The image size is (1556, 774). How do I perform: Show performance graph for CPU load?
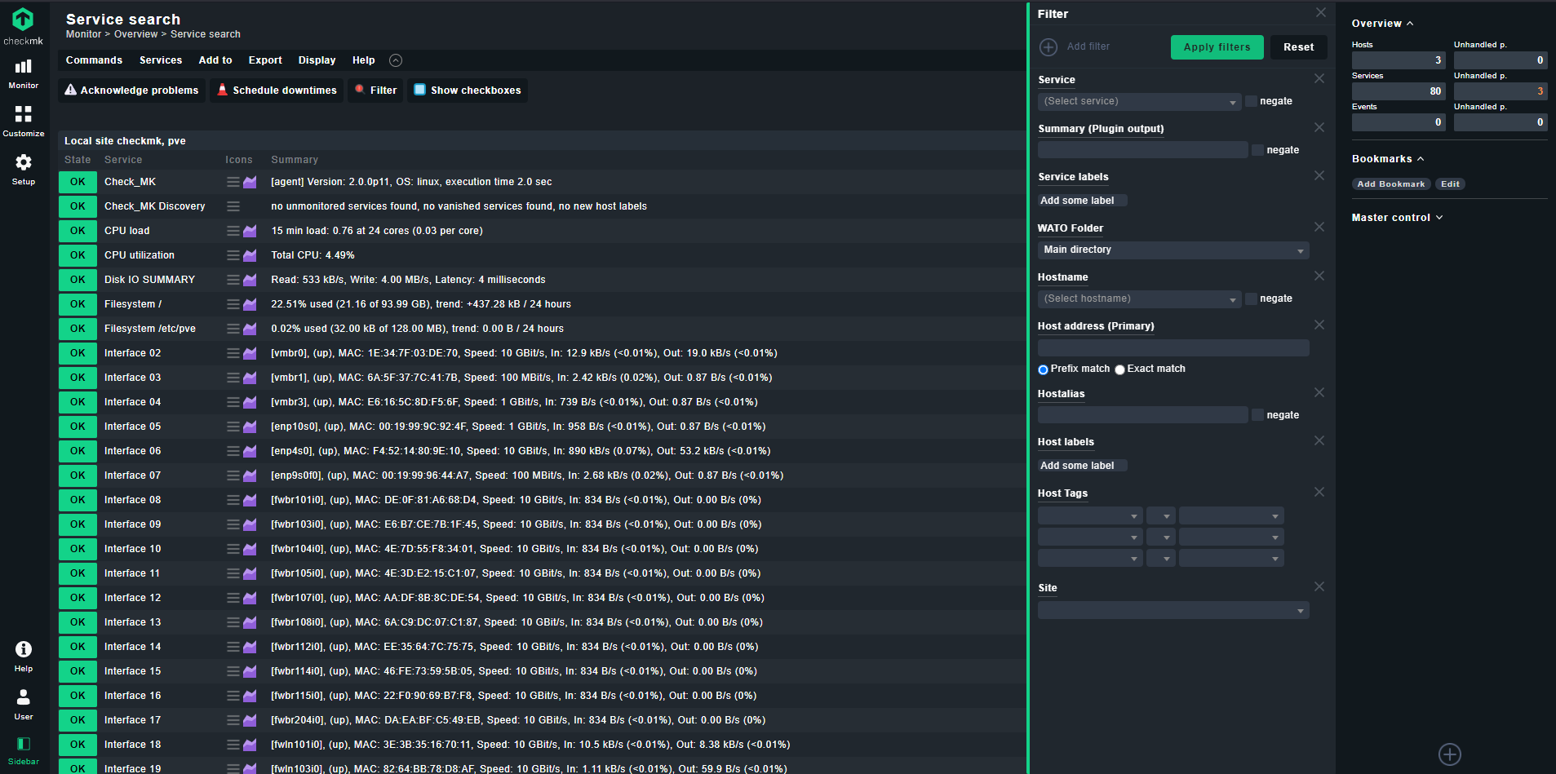250,231
